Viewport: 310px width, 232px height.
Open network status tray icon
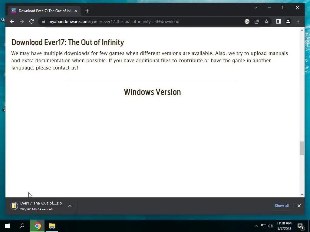[x=264, y=226]
